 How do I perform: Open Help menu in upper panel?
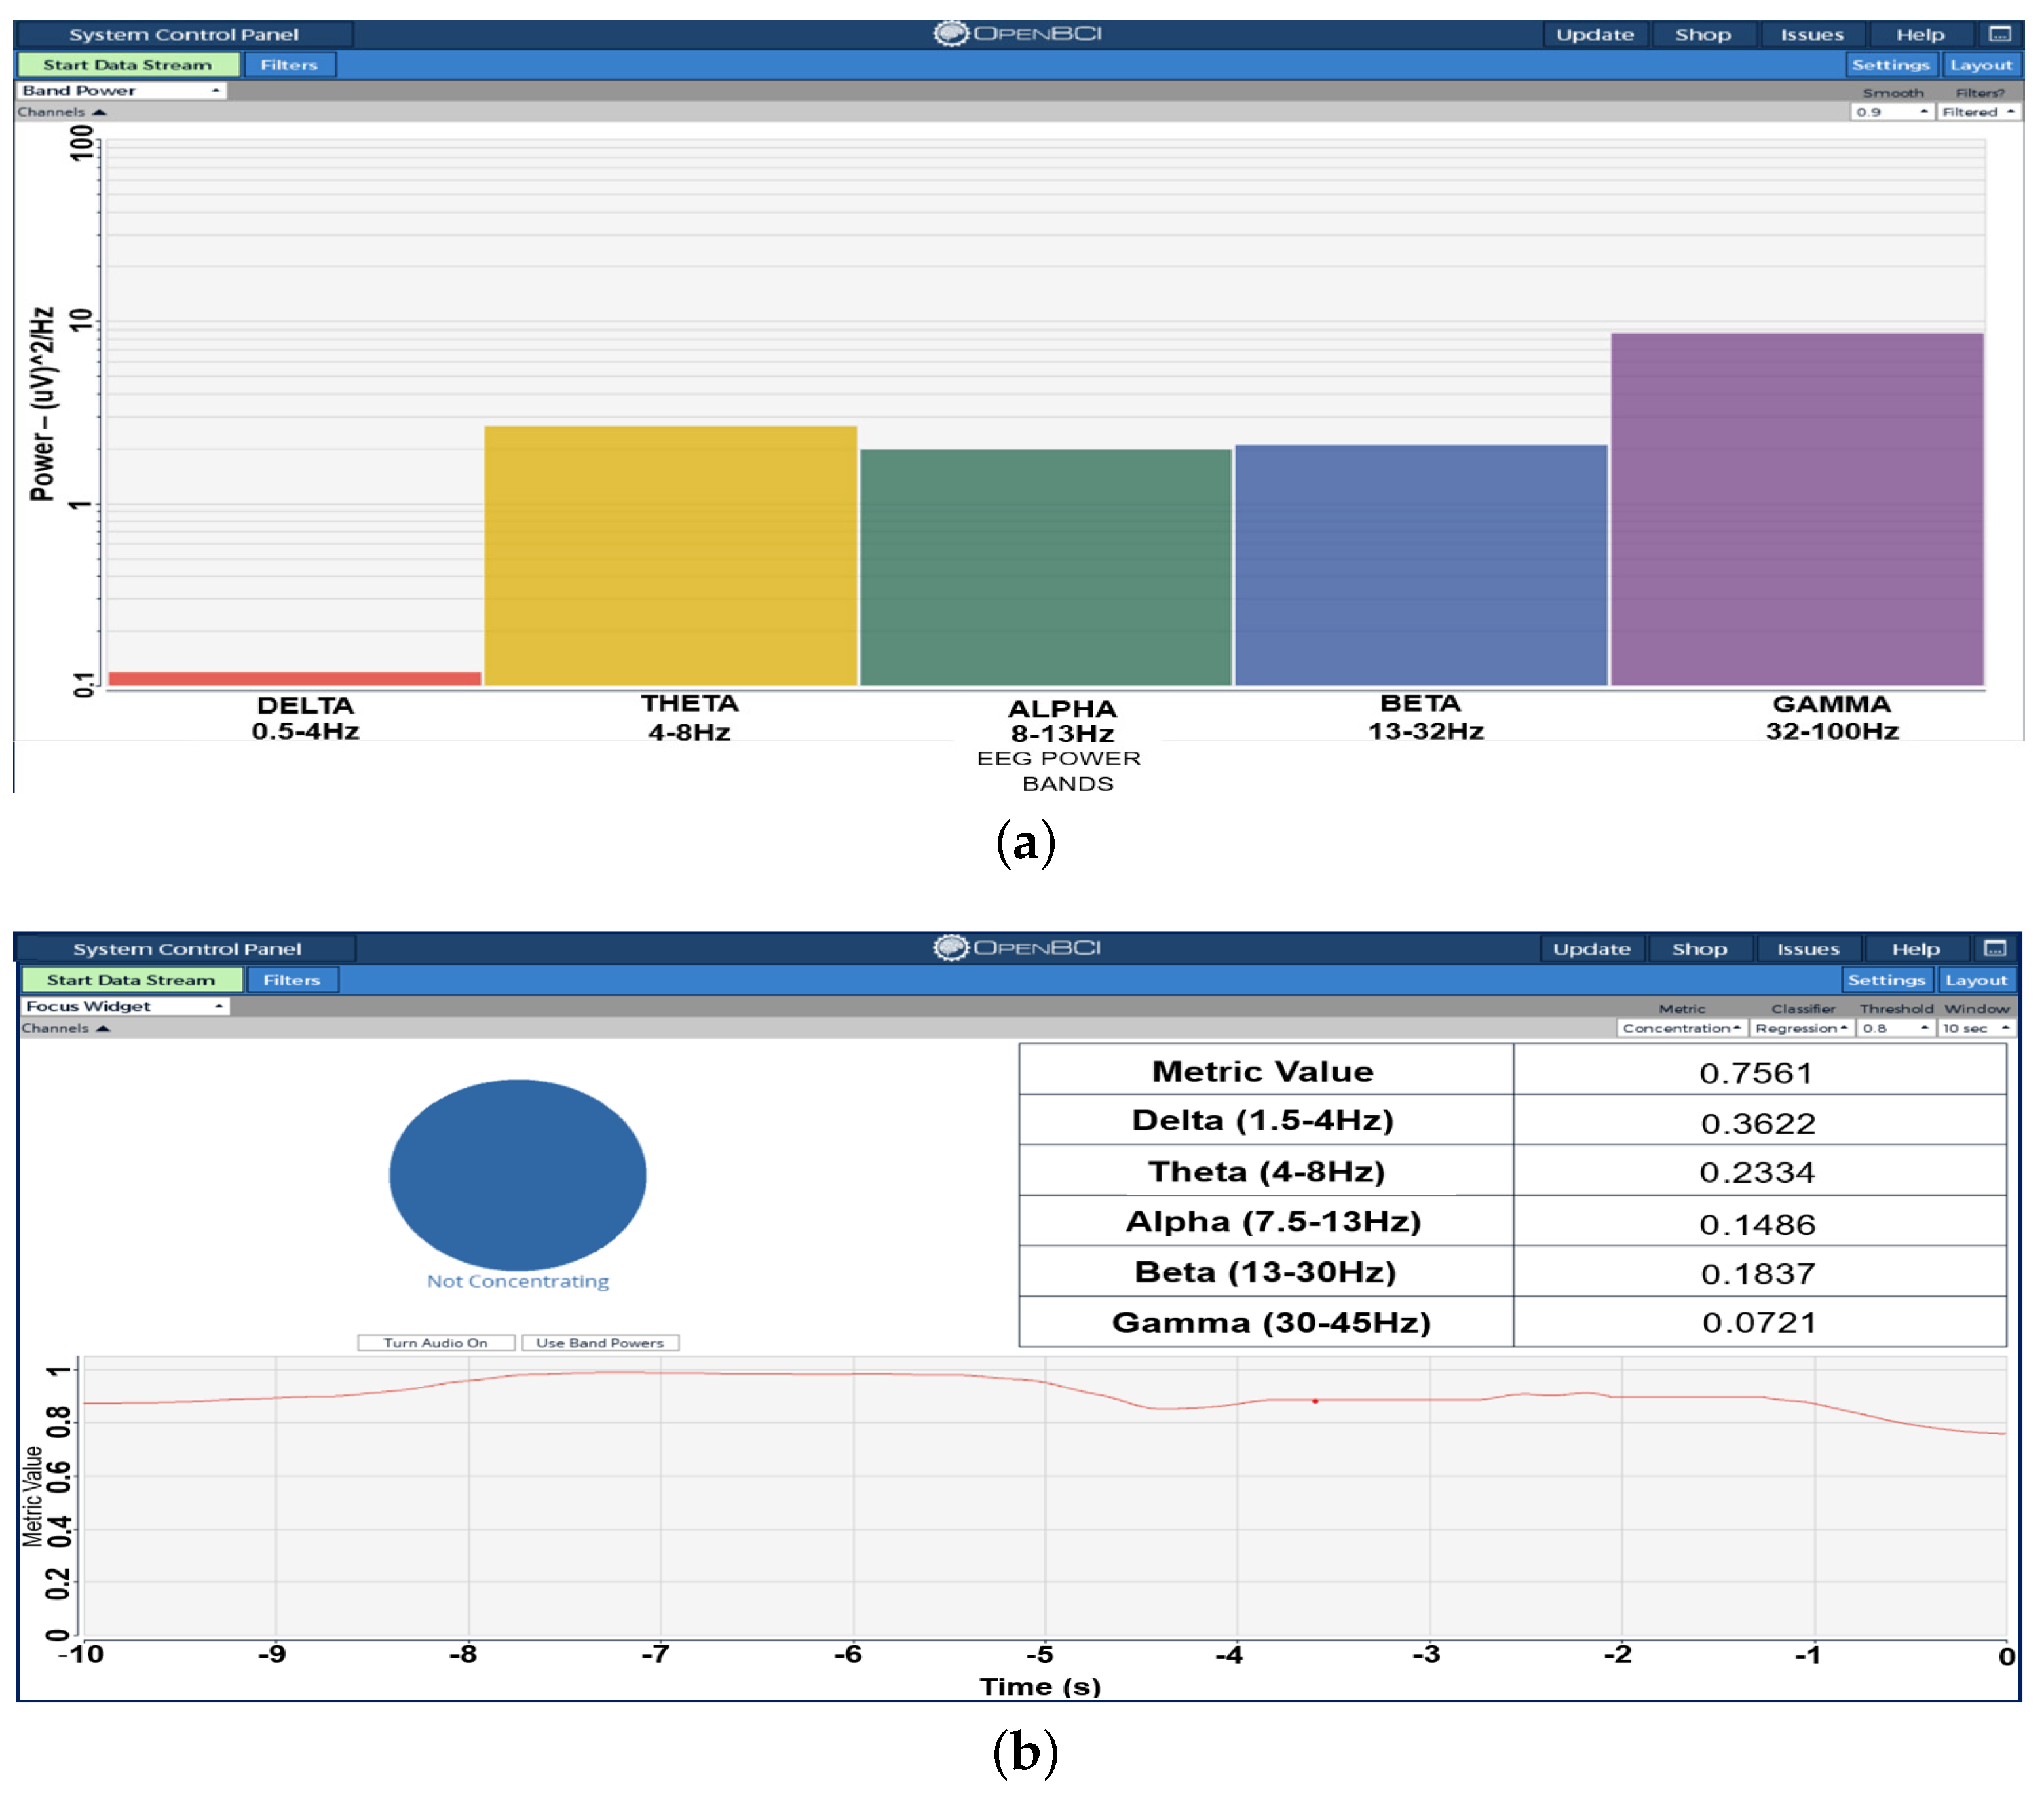point(1920,34)
